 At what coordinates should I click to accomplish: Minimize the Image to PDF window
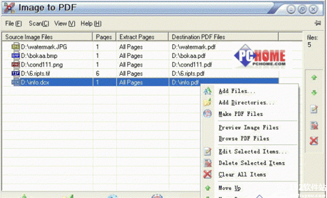pos(291,9)
